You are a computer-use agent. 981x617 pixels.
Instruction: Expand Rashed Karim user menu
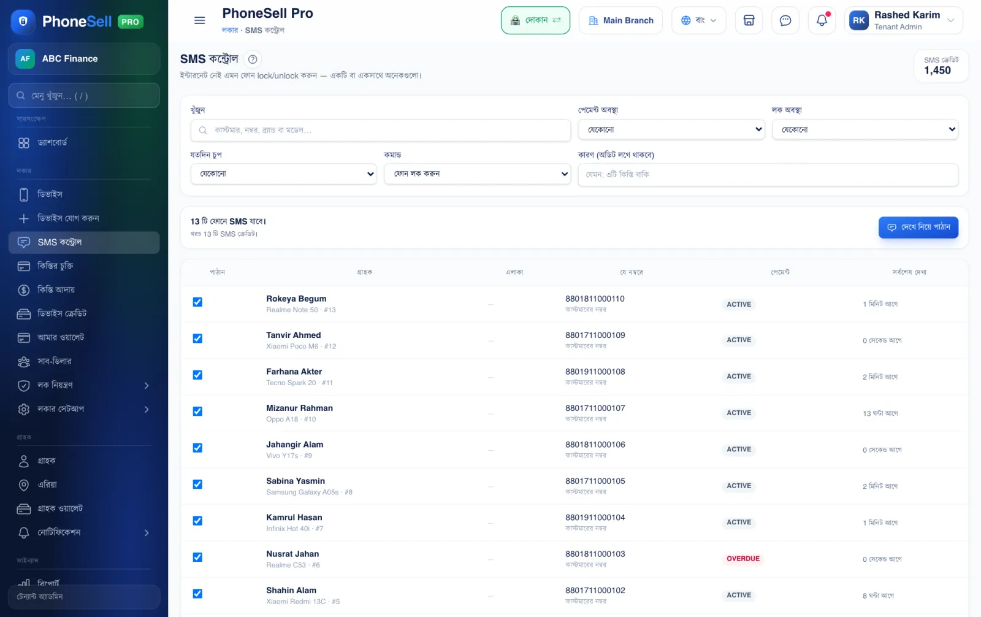click(904, 20)
